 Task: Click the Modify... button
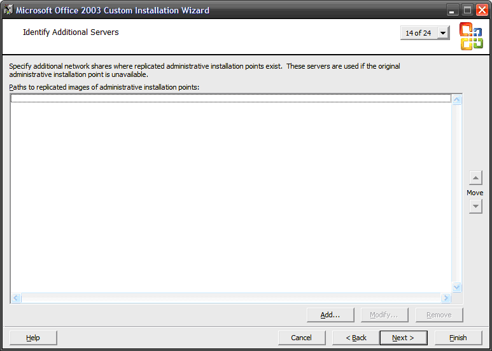pyautogui.click(x=384, y=315)
